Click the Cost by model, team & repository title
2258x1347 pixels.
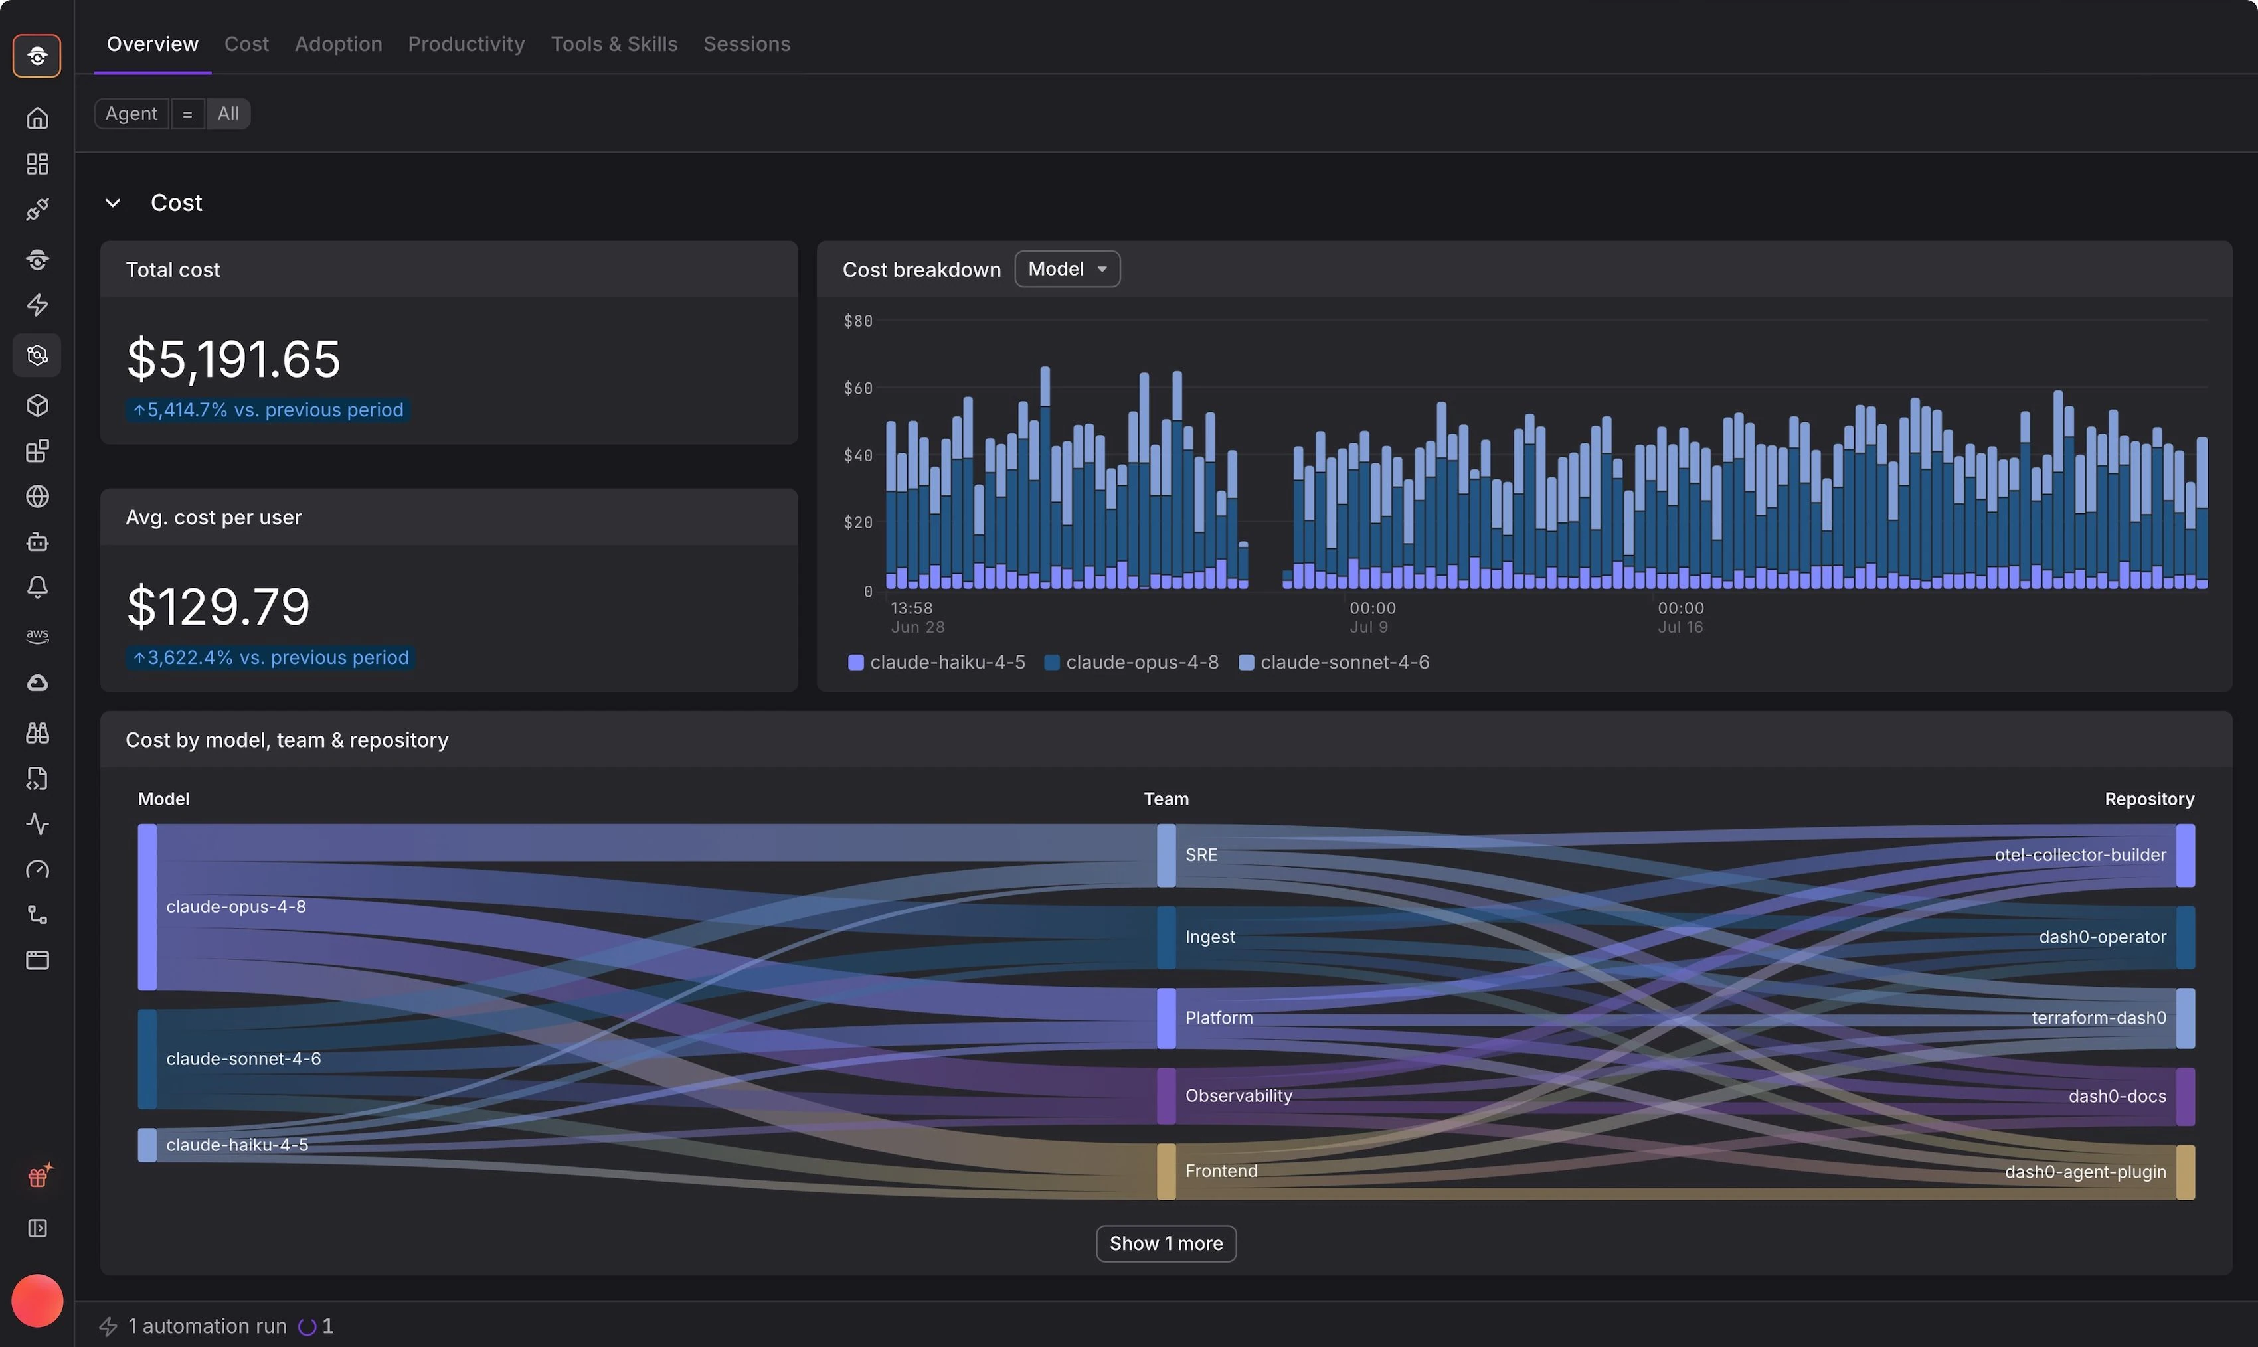pyautogui.click(x=287, y=740)
